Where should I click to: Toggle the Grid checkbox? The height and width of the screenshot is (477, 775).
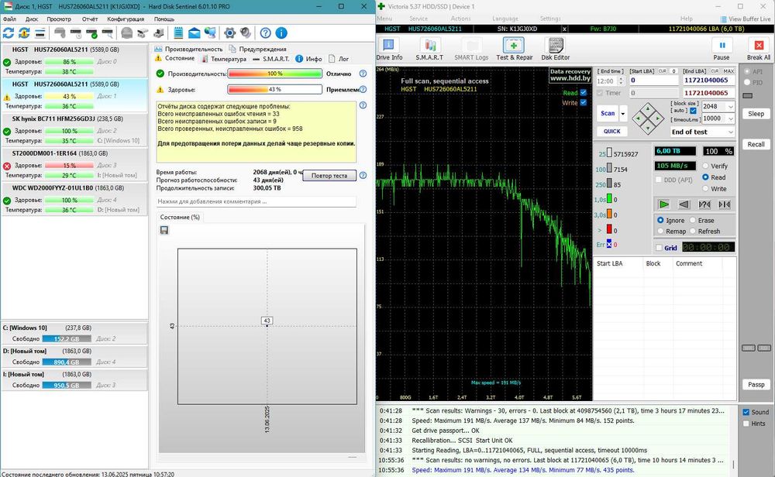pyautogui.click(x=659, y=248)
